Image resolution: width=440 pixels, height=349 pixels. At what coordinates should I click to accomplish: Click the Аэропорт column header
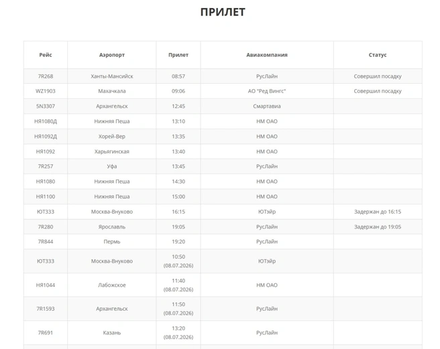coord(112,55)
